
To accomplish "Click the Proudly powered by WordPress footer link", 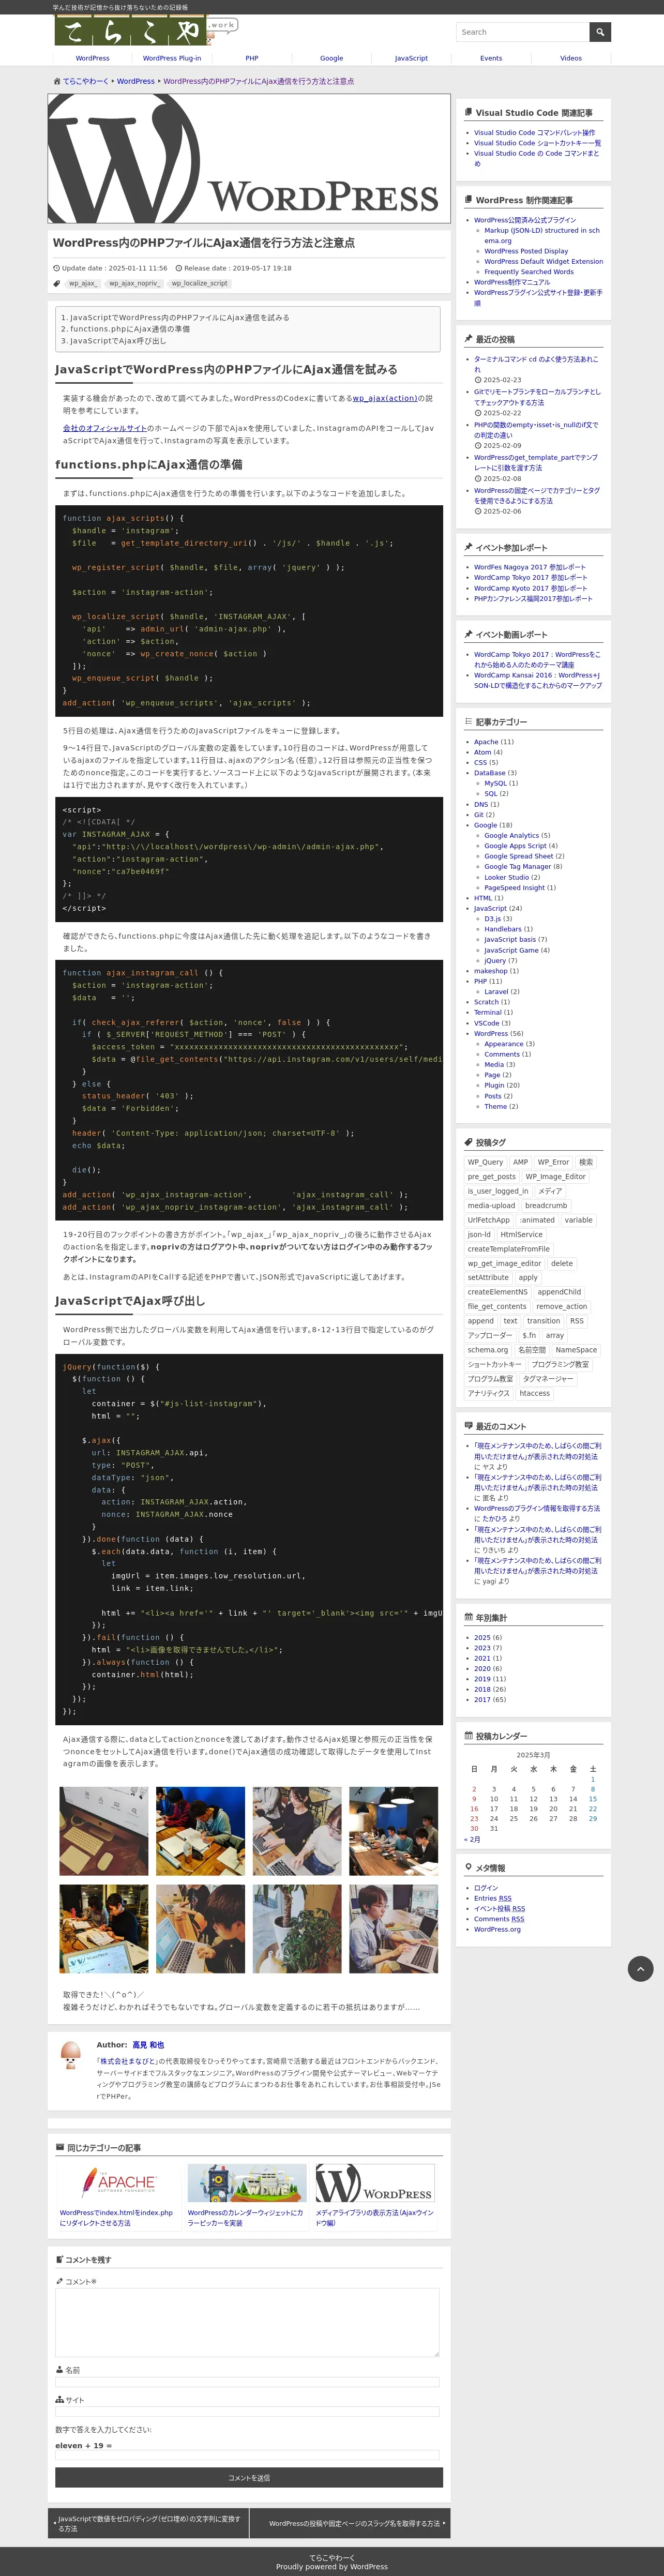I will pos(332,2567).
